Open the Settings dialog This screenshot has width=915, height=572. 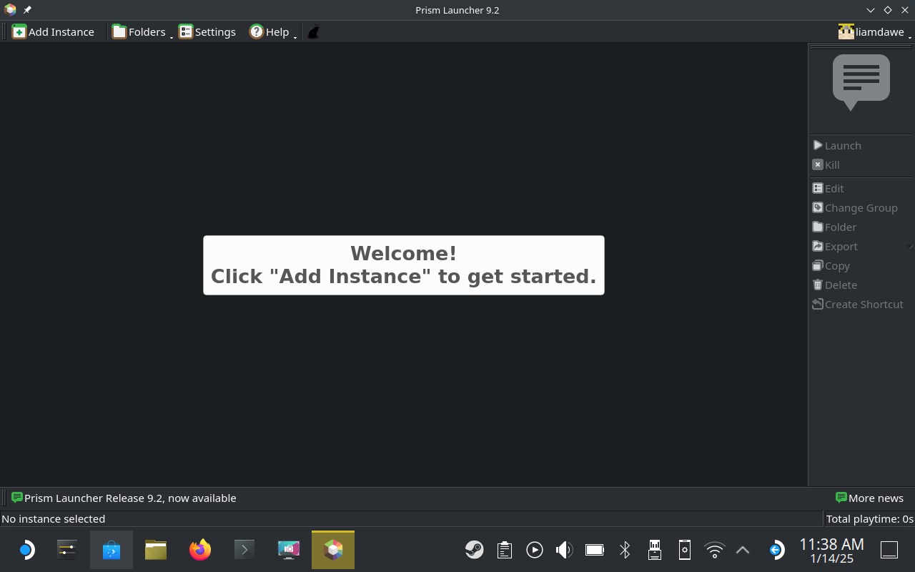tap(207, 32)
